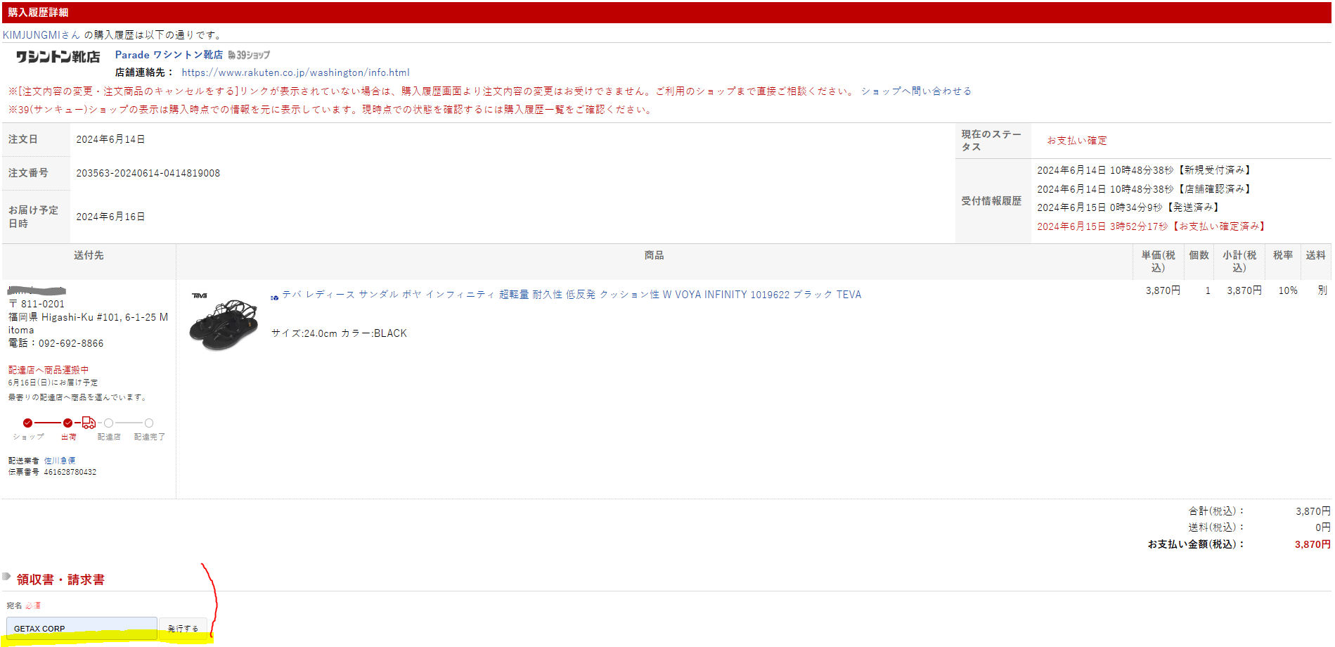Open the Teva sandal product thumbnail
Image resolution: width=1335 pixels, height=647 pixels.
(224, 322)
